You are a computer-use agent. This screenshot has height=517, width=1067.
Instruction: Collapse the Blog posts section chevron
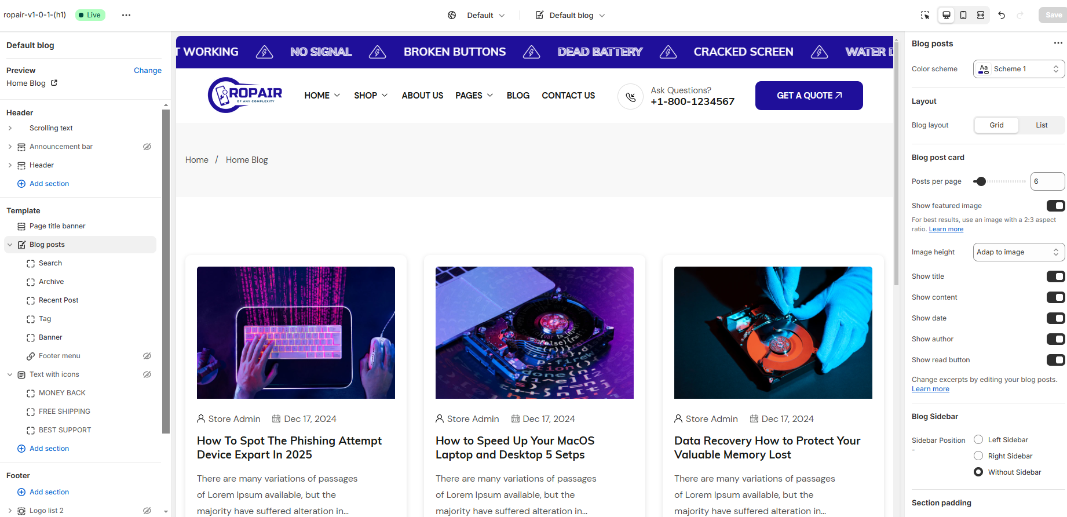10,245
